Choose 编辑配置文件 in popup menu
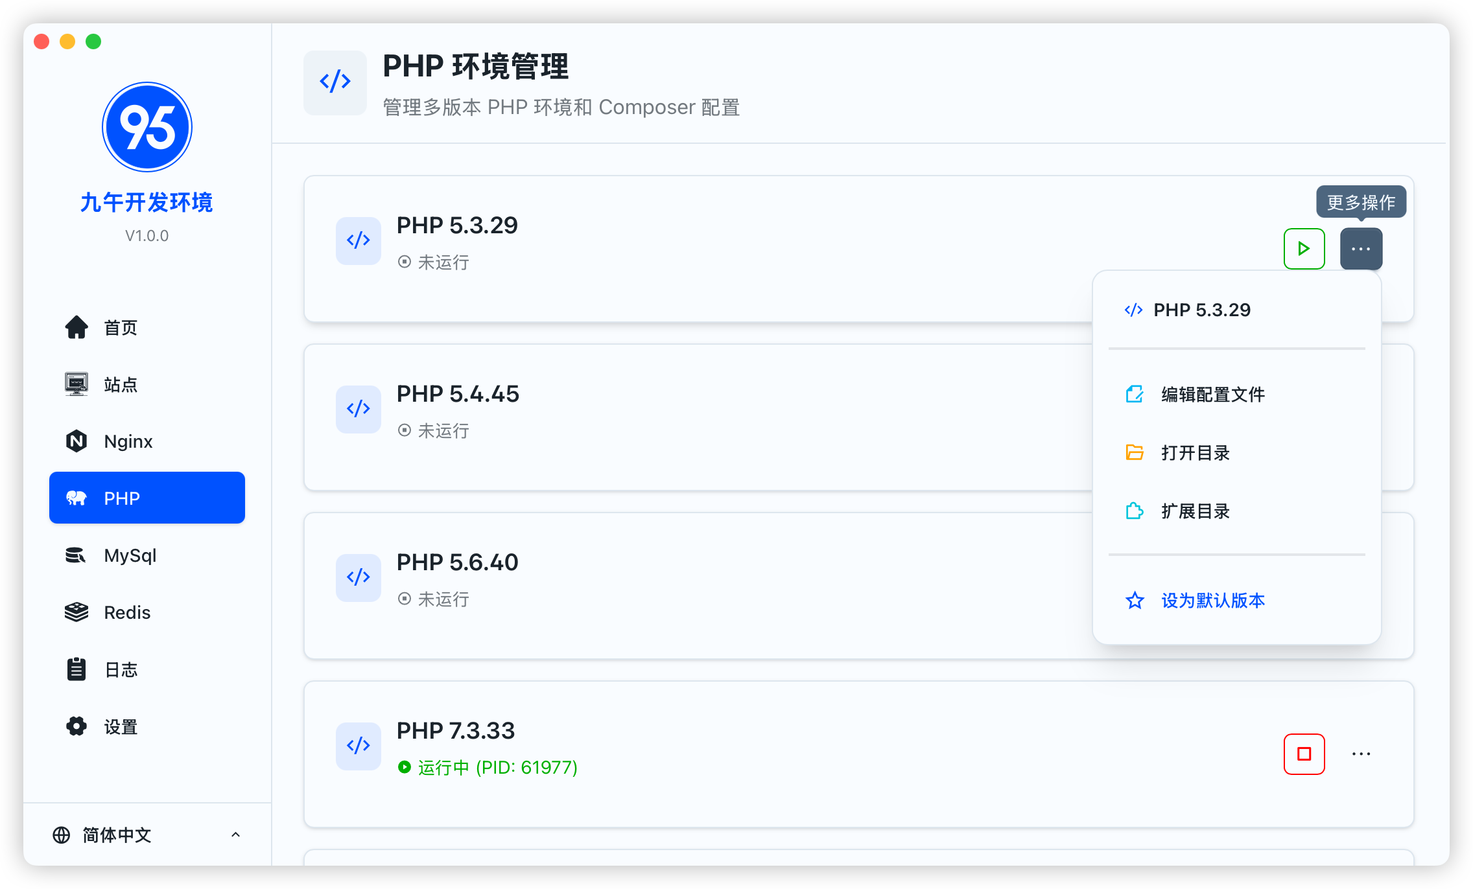The height and width of the screenshot is (889, 1473). point(1212,394)
